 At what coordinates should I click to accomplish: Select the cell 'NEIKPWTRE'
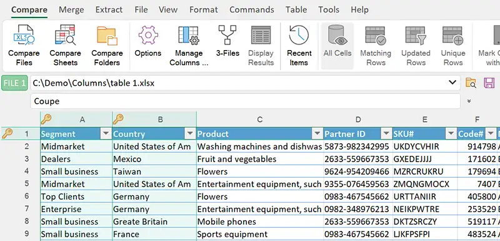pyautogui.click(x=425, y=209)
